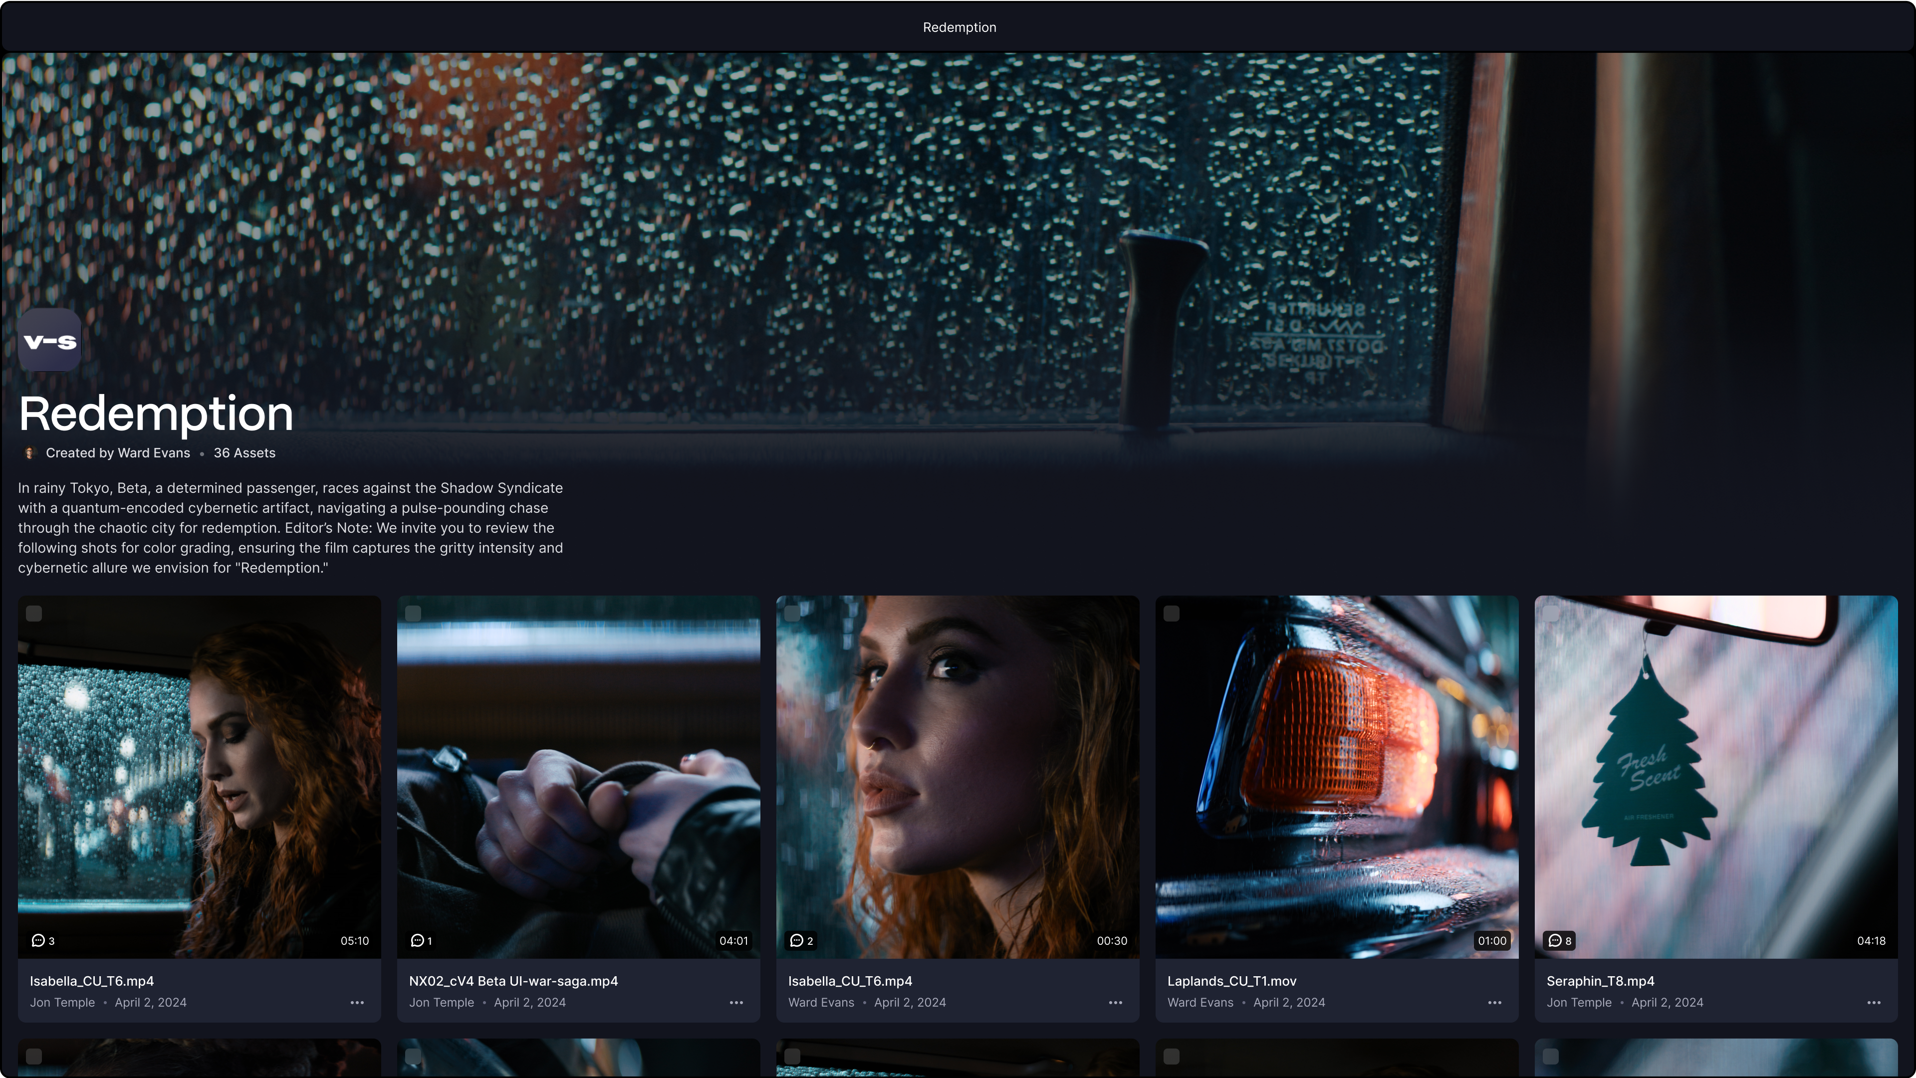Select checkbox on second-row card below NX02_cV4 Beta UI-war-saga.mp4
The height and width of the screenshot is (1078, 1916).
[x=414, y=1057]
